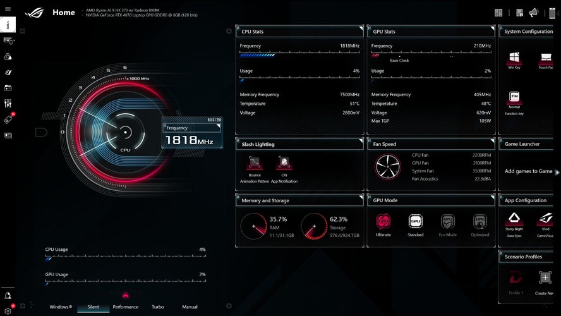
Task: Select the Performance operating mode tab
Action: [125, 307]
